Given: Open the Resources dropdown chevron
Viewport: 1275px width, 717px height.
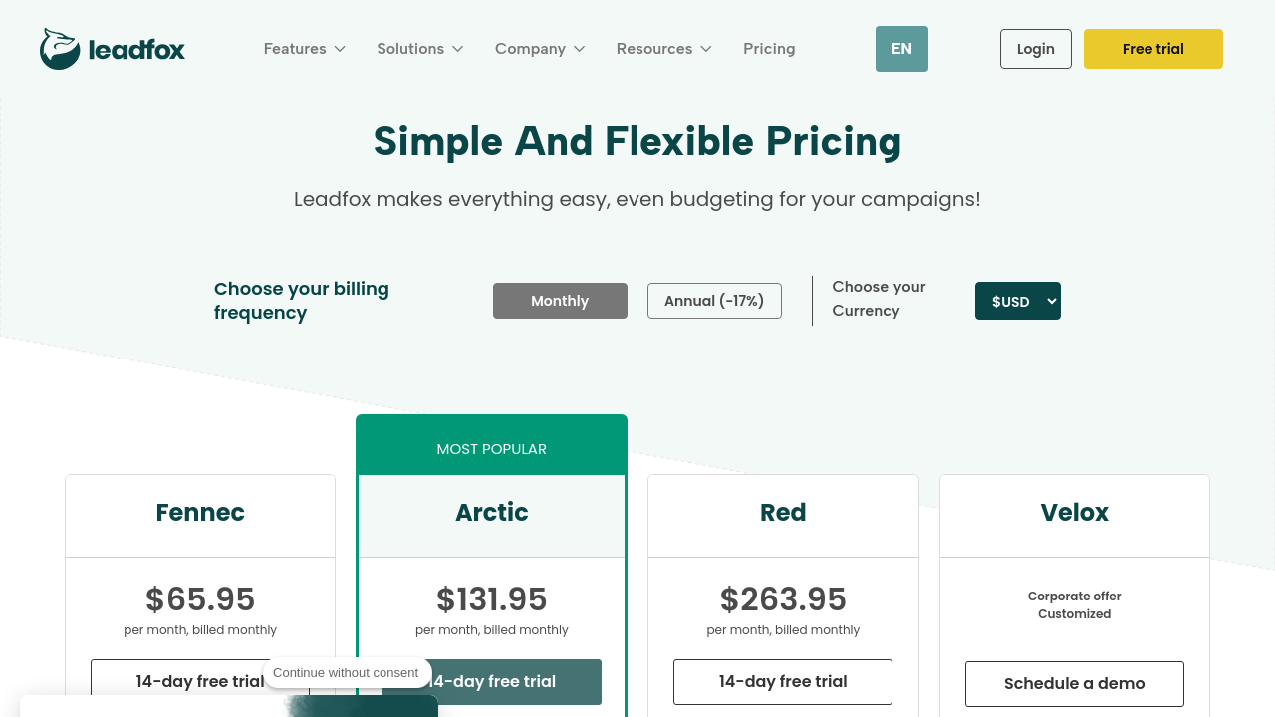Looking at the screenshot, I should [706, 49].
